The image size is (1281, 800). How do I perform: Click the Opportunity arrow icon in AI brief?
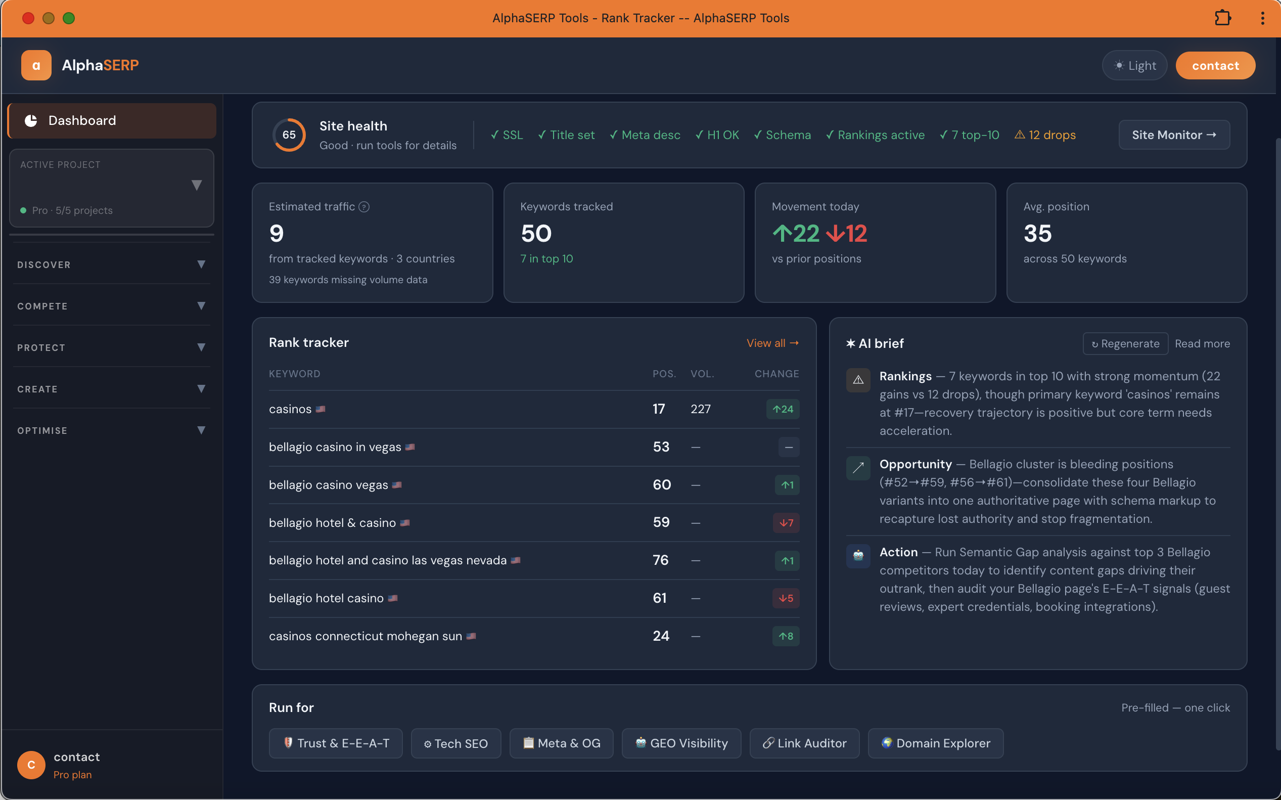[858, 468]
